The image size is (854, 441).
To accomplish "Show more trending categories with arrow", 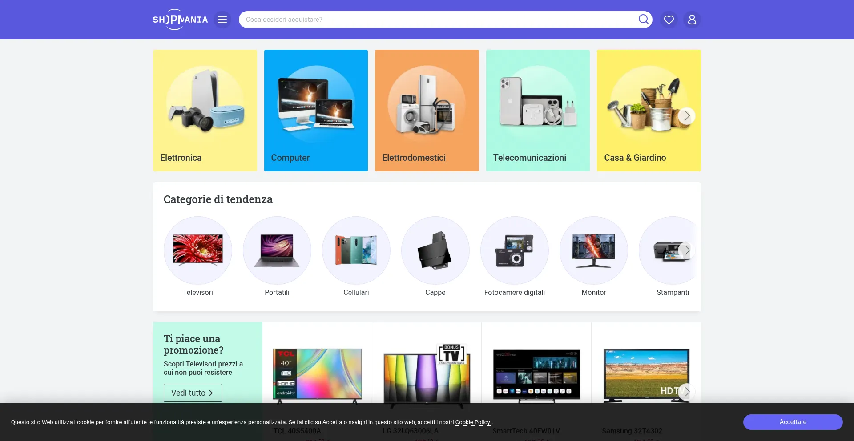I will click(x=687, y=250).
